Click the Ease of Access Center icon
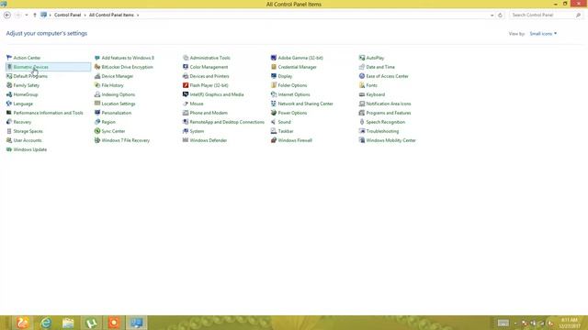Screen dimensions: 588x330 (x=361, y=76)
